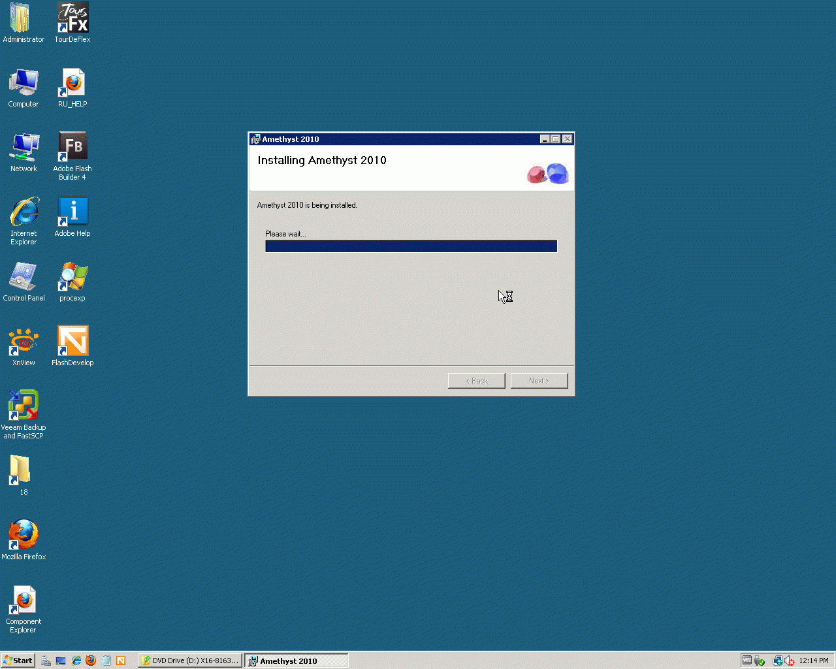This screenshot has width=836, height=669.
Task: Launch FlashDevelop from the quick launch bar
Action: point(121,661)
